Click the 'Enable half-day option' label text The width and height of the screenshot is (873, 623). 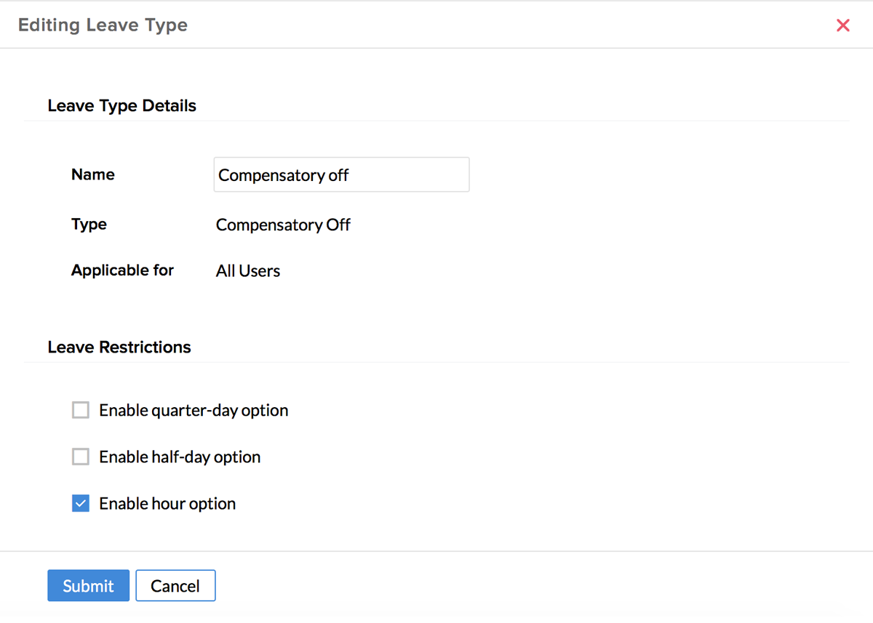click(180, 457)
